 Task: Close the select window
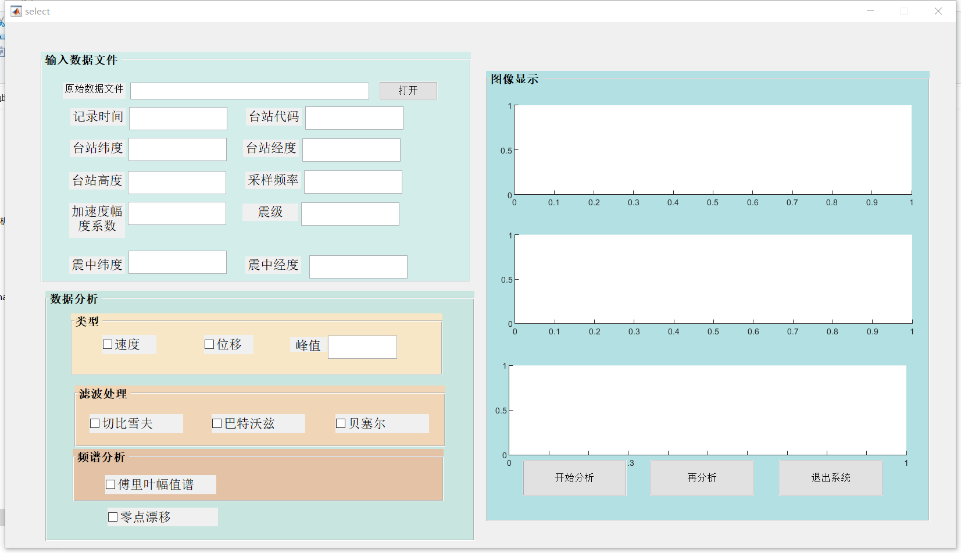[x=938, y=11]
